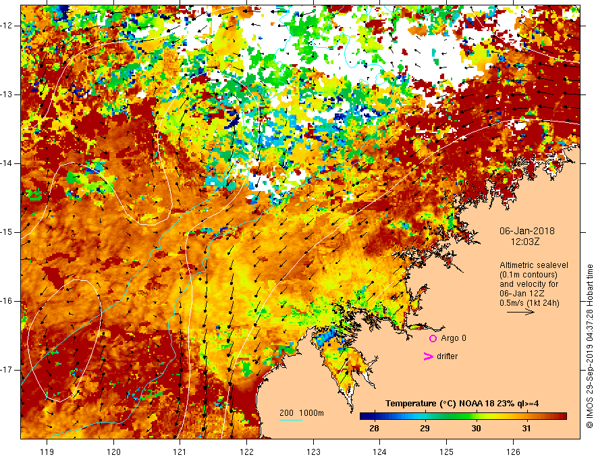
Task: Click the colorbar tick label 29
Action: [x=425, y=429]
